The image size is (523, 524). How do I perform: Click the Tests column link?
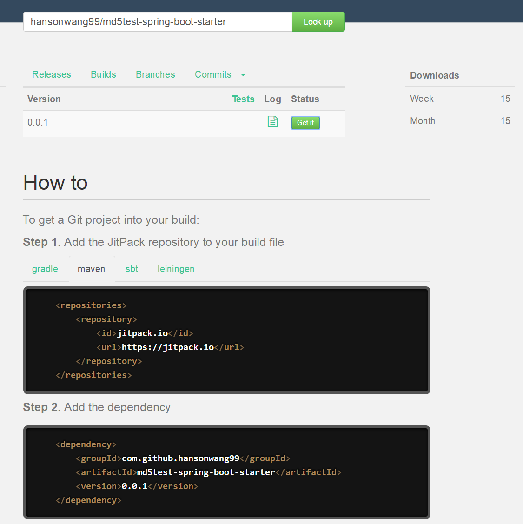point(243,99)
